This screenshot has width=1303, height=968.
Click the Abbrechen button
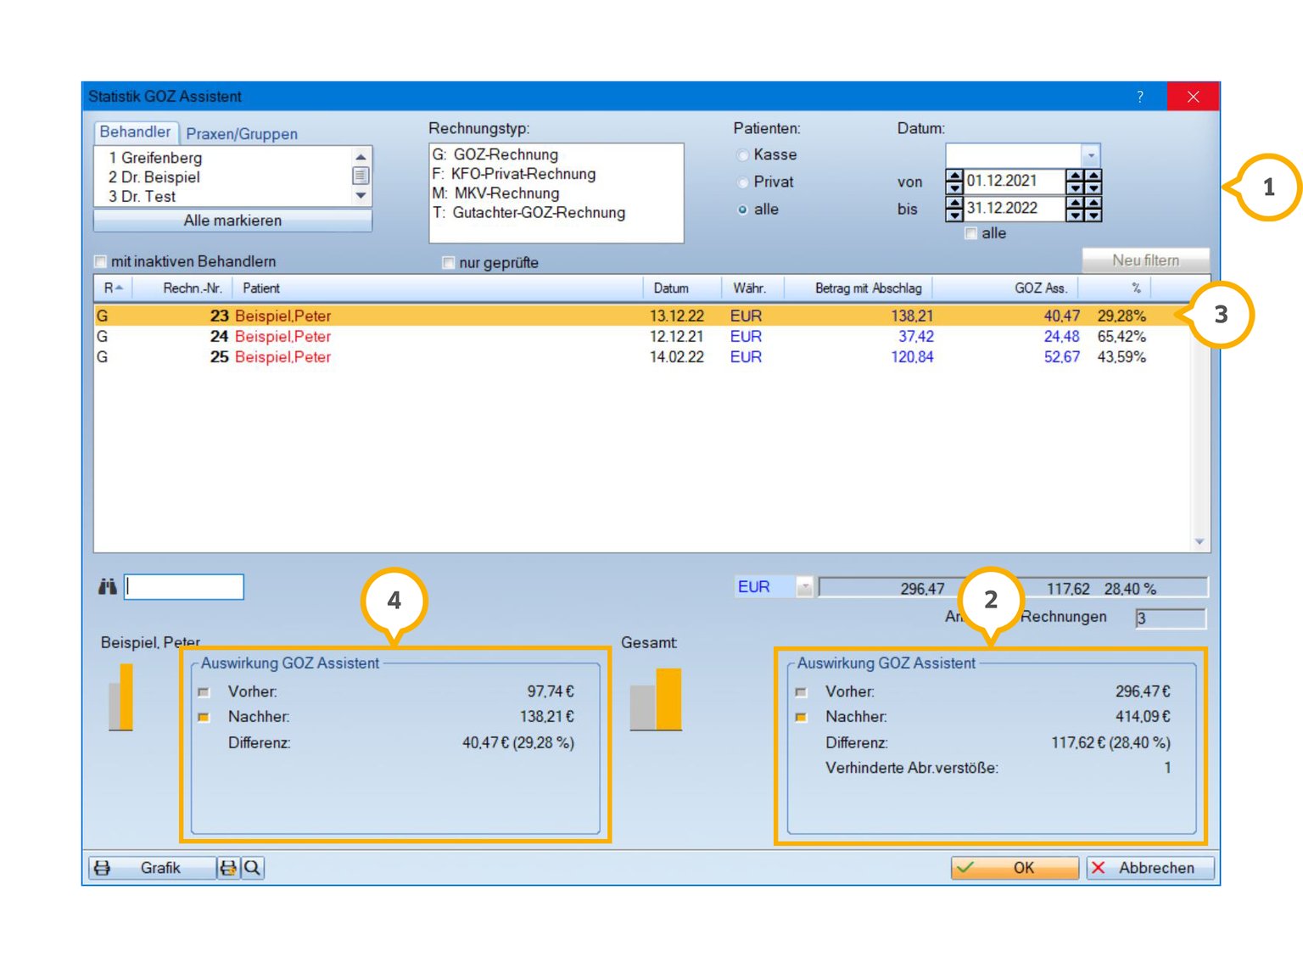[1150, 868]
